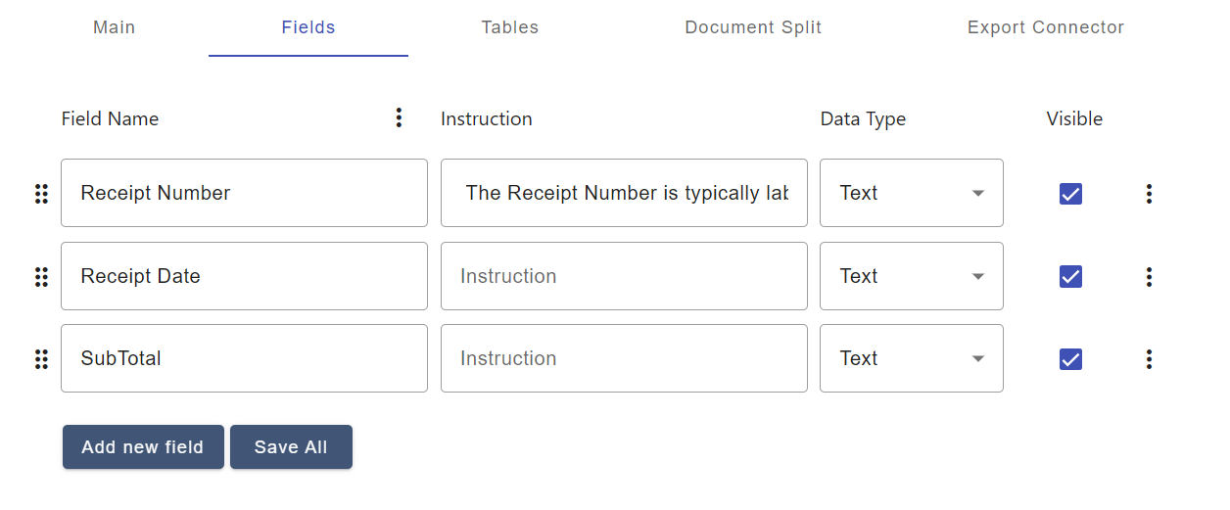Open the Receipt Date Data Type dropdown
This screenshot has width=1230, height=510.
pos(911,276)
